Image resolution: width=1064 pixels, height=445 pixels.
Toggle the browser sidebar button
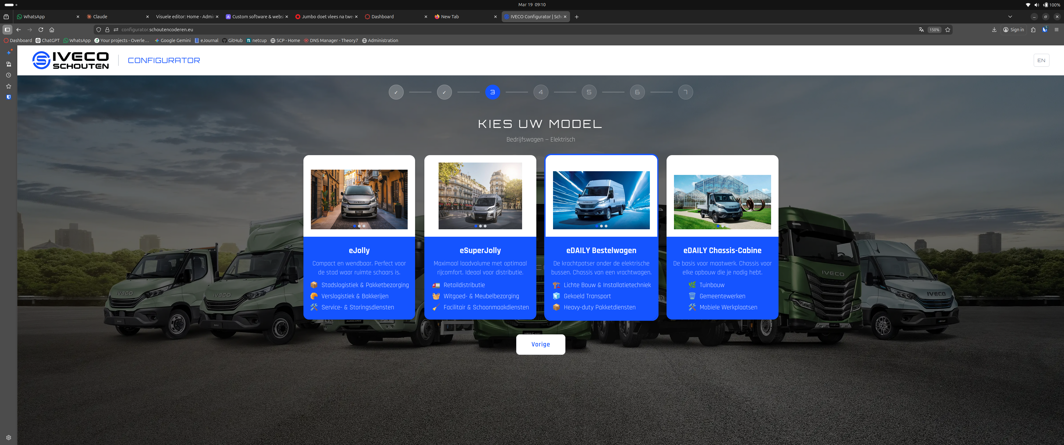7,30
